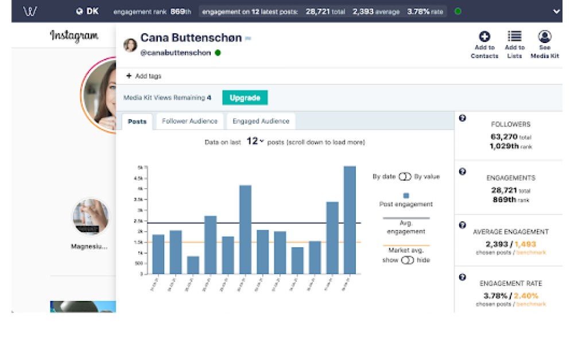This screenshot has height=344, width=574.
Task: Click the tallest last bar in chart
Action: pyautogui.click(x=350, y=220)
